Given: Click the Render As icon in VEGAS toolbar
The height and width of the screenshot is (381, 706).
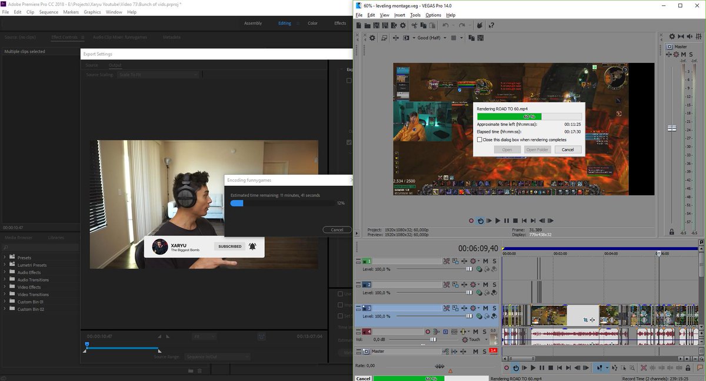Looking at the screenshot, I should 394,25.
